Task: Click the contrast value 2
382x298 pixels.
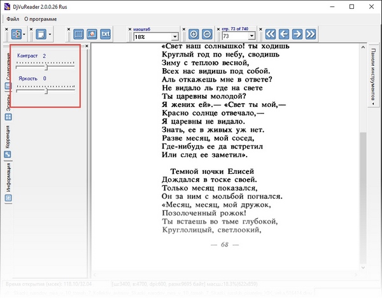Action: point(45,56)
